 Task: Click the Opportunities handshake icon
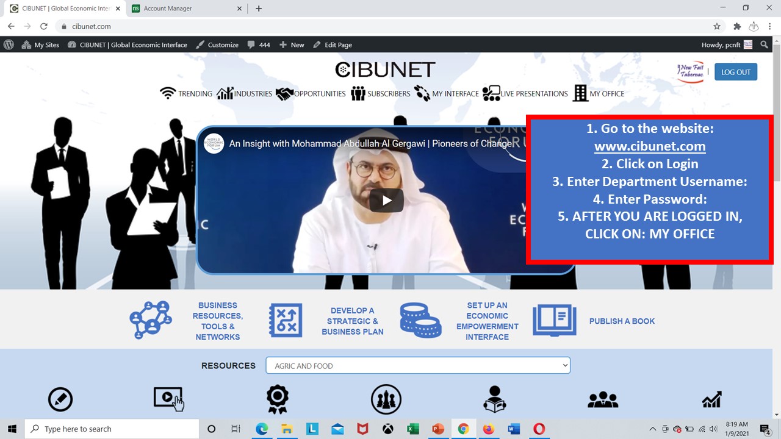click(284, 94)
